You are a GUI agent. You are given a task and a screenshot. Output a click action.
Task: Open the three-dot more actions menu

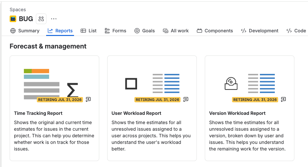(x=54, y=19)
